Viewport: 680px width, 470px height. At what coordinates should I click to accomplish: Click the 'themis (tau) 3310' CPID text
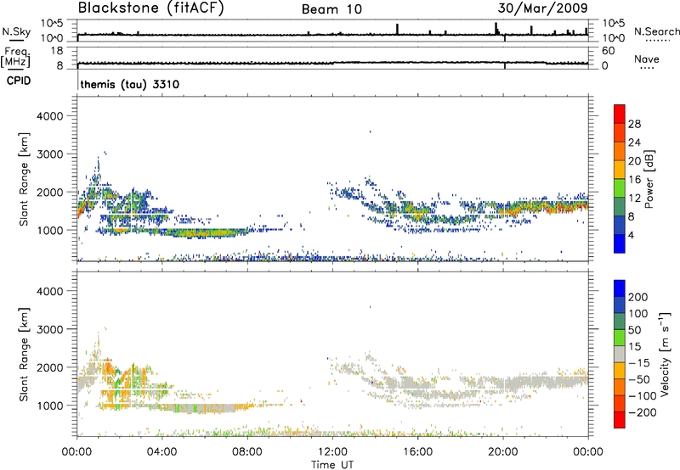click(x=130, y=84)
